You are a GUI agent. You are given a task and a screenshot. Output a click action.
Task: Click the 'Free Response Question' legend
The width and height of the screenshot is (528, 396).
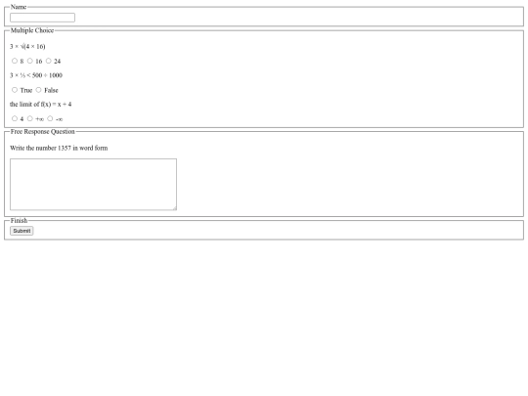[x=43, y=132]
